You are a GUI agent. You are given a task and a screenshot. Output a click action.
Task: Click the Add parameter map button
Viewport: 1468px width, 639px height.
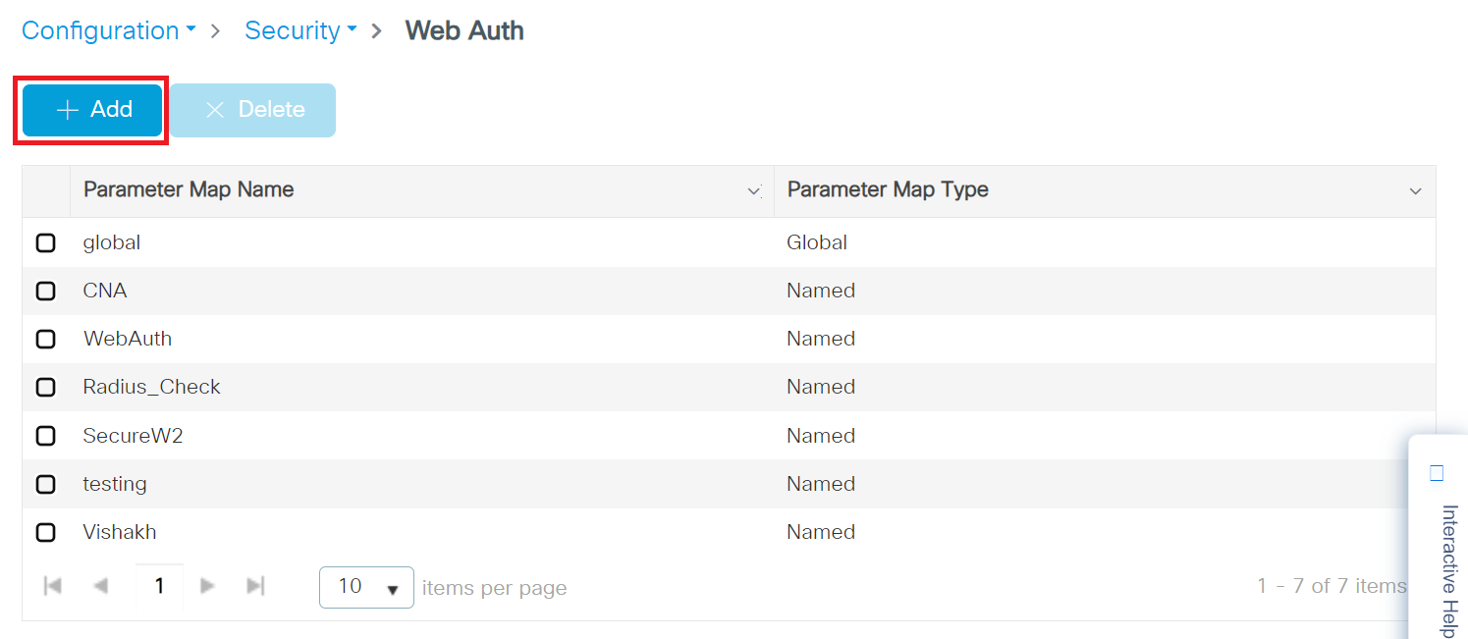click(92, 110)
